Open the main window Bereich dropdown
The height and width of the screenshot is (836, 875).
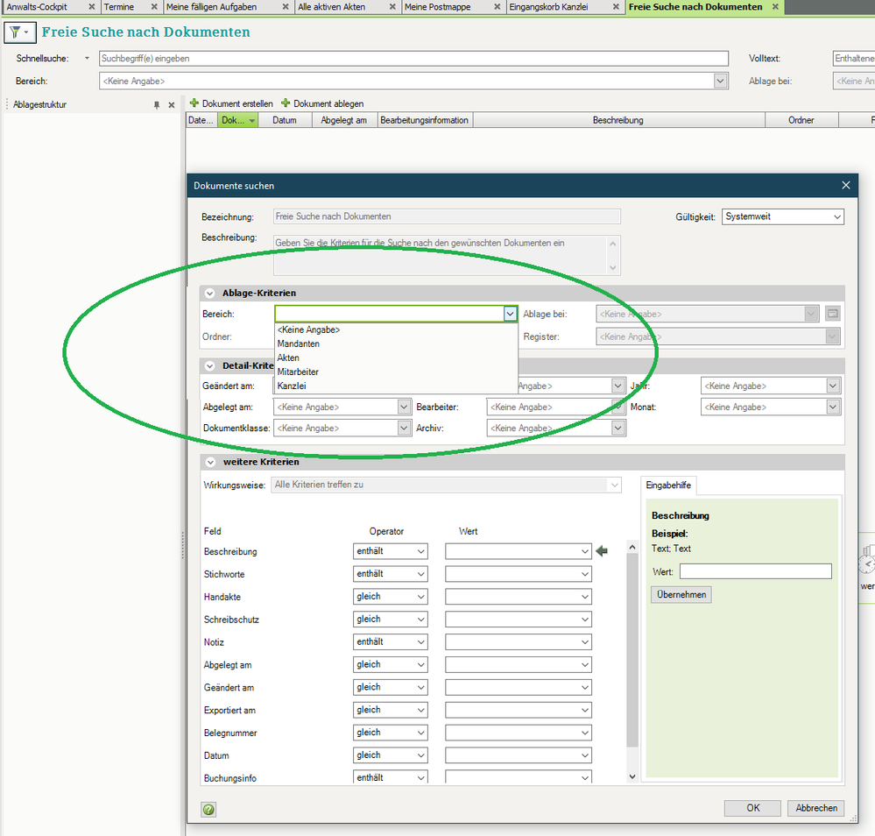pos(721,81)
